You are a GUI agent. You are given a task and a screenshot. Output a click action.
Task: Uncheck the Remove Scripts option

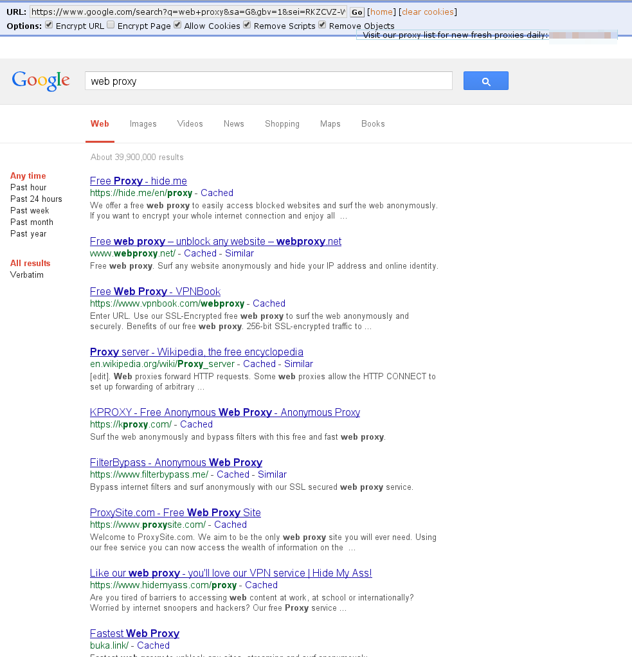coord(248,25)
